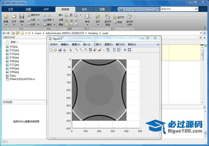The width and height of the screenshot is (209, 146).
Task: Click the Run and Time (运行并计时) icon
Action: pos(129,16)
